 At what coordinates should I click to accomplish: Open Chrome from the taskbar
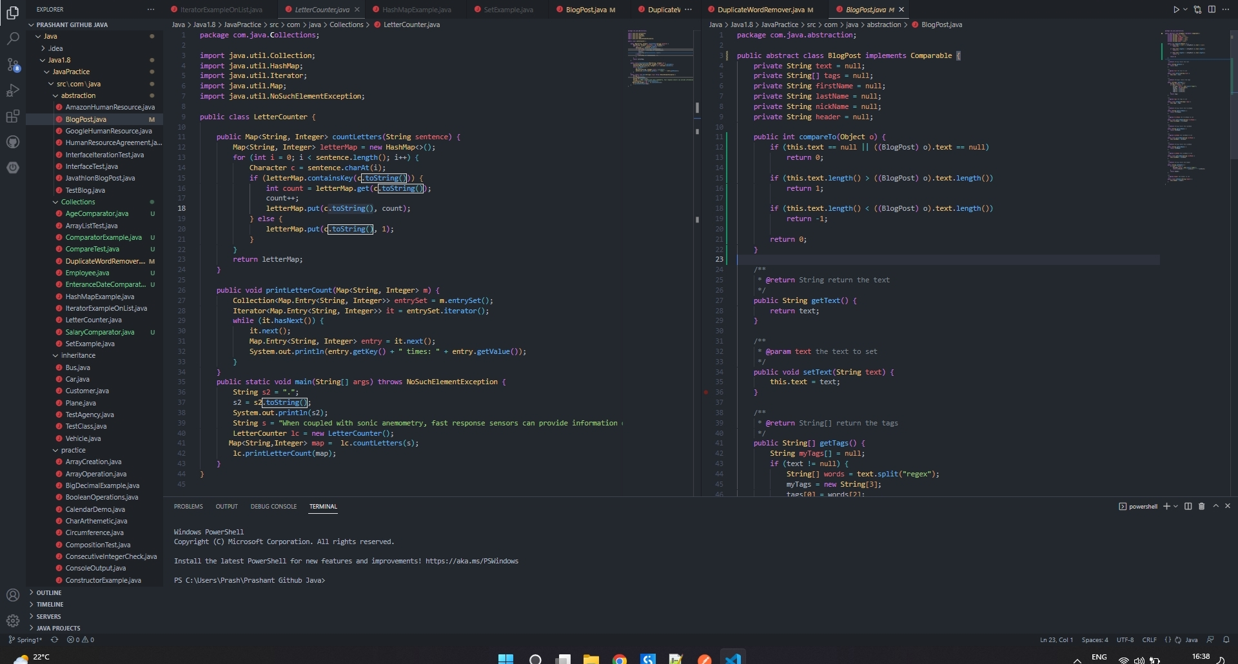click(619, 658)
